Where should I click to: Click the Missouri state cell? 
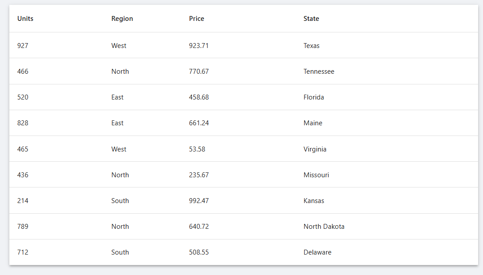(316, 175)
